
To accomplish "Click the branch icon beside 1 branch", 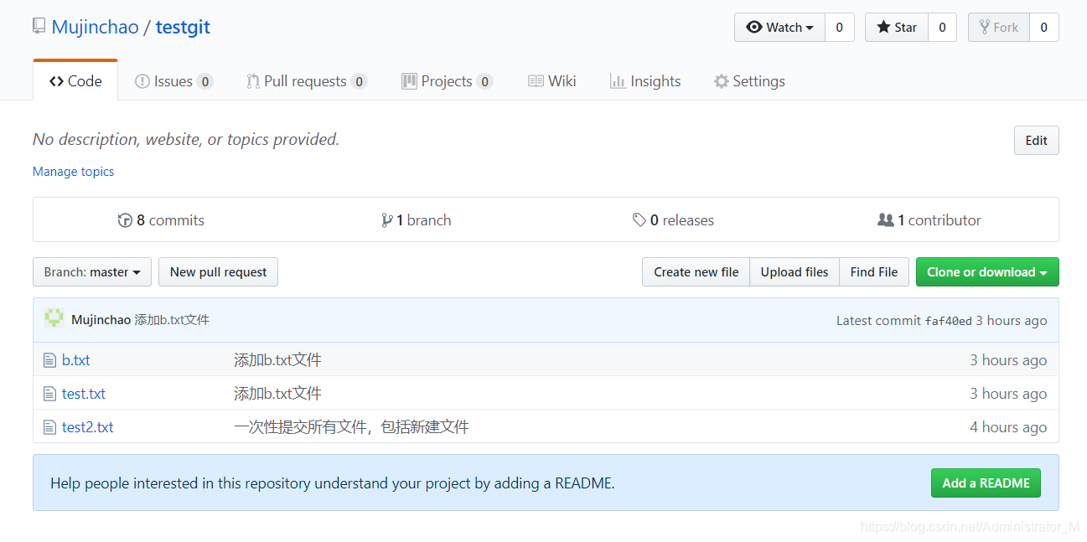I will coord(387,220).
